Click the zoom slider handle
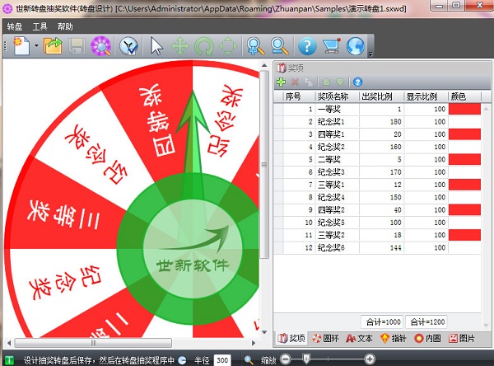The height and width of the screenshot is (366, 494). 306,359
